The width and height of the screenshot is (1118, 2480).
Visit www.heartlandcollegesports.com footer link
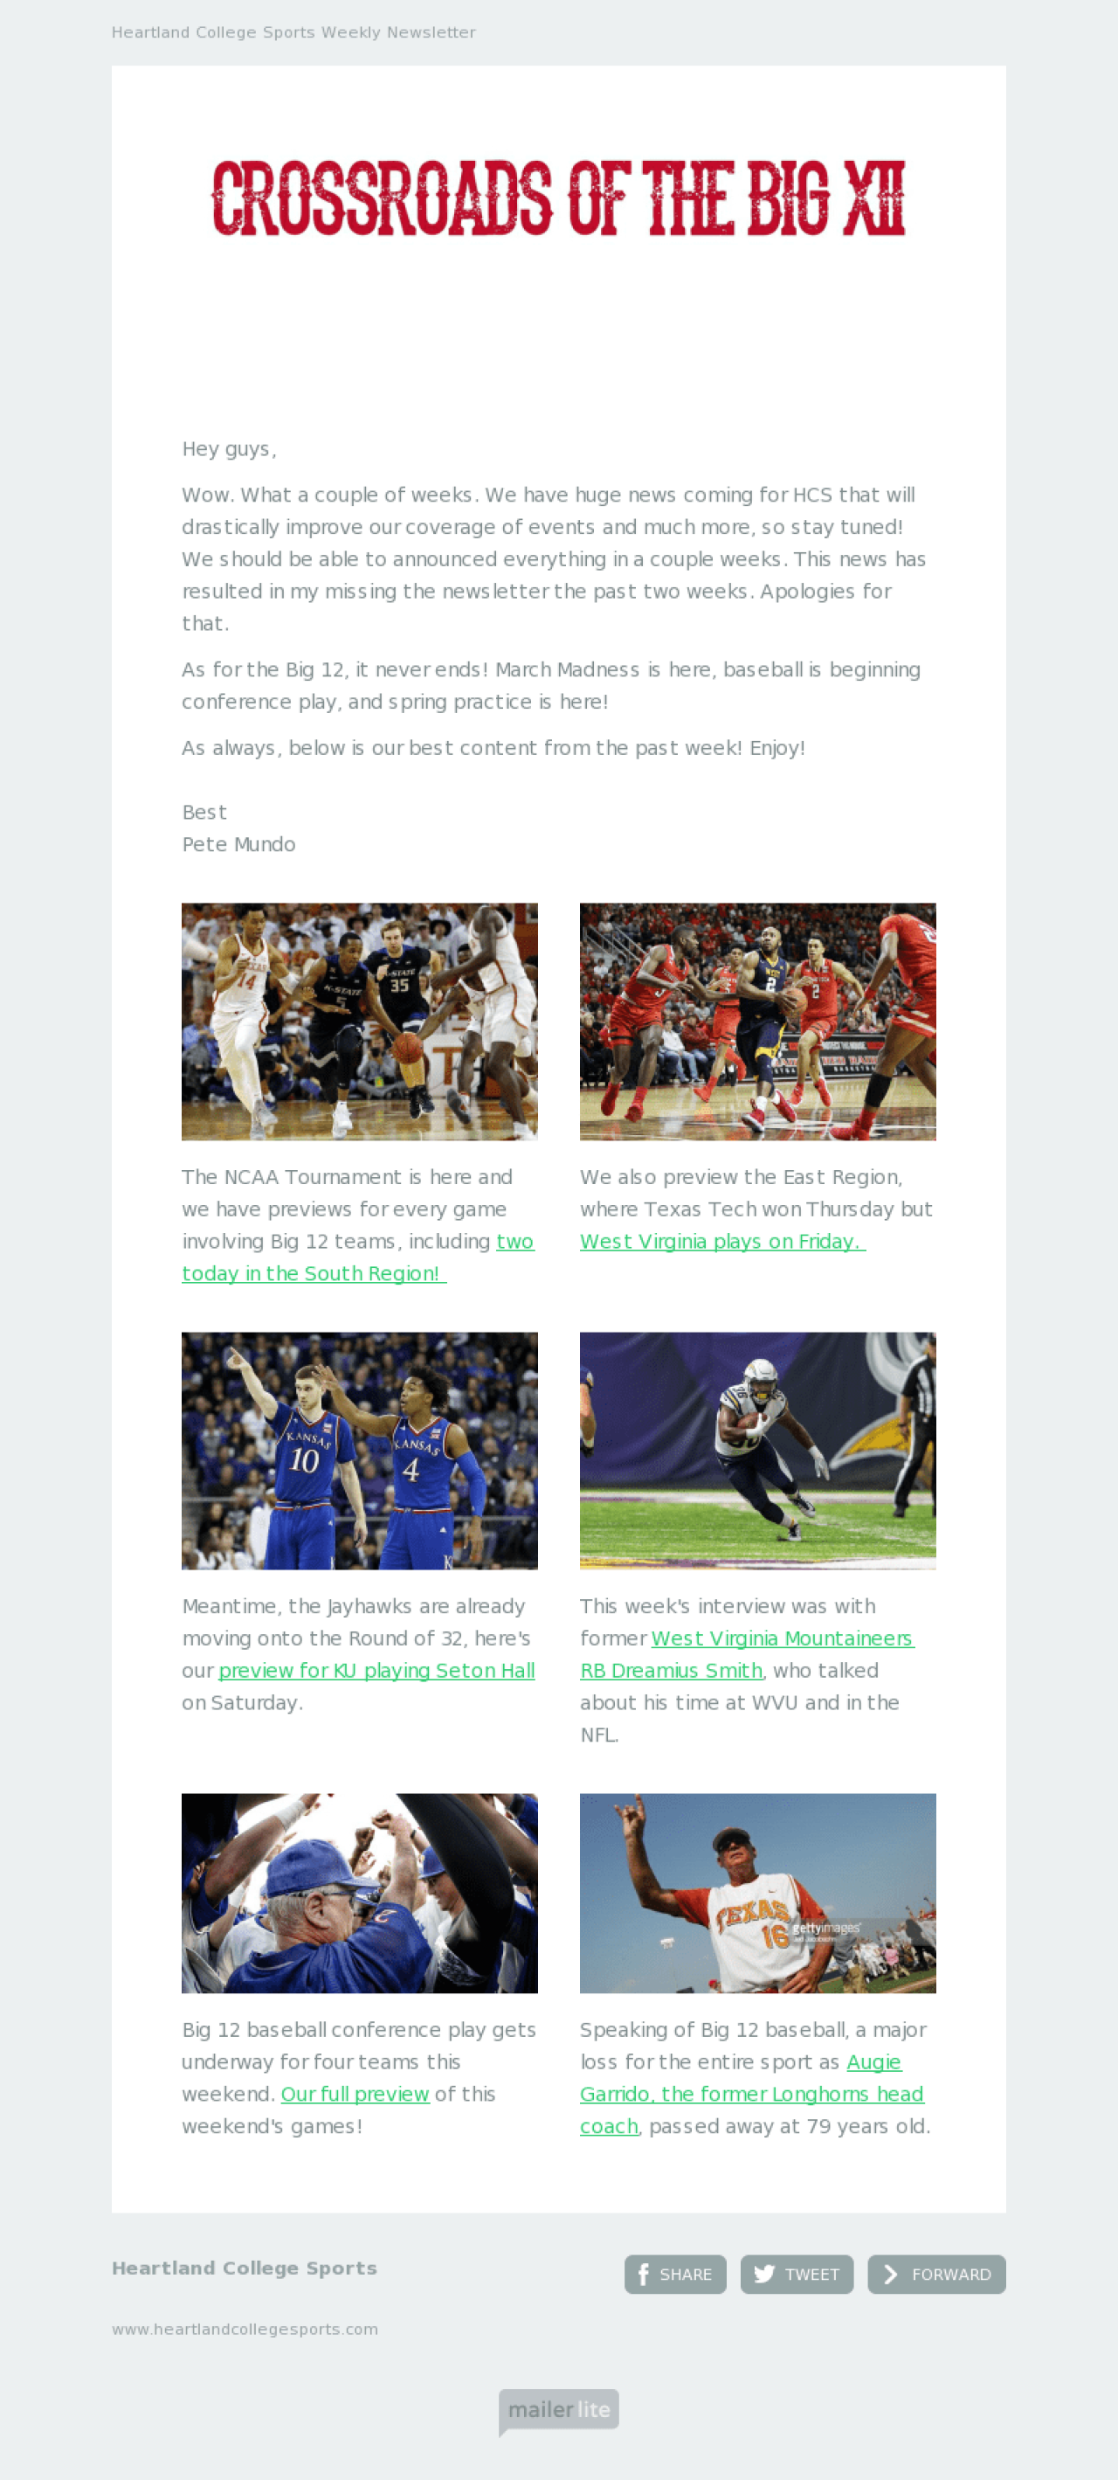[x=245, y=2329]
